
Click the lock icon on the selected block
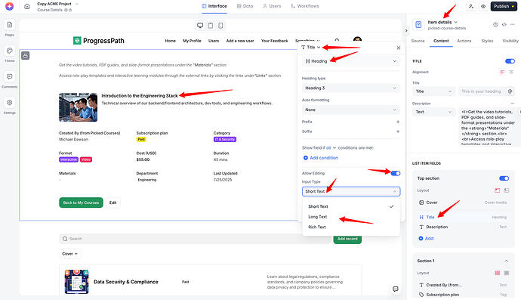coord(25,56)
